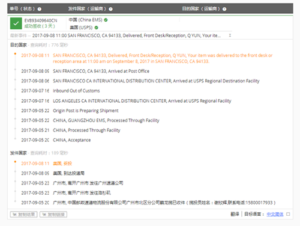Click the 发件国家（运输商）column header
Viewport: 300px width, 226px height.
(x=87, y=9)
